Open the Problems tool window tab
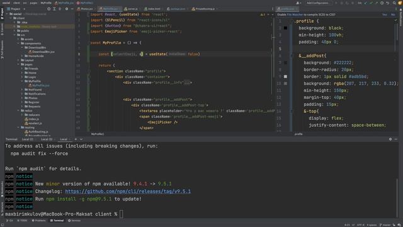The width and height of the screenshot is (403, 227). coord(38,221)
